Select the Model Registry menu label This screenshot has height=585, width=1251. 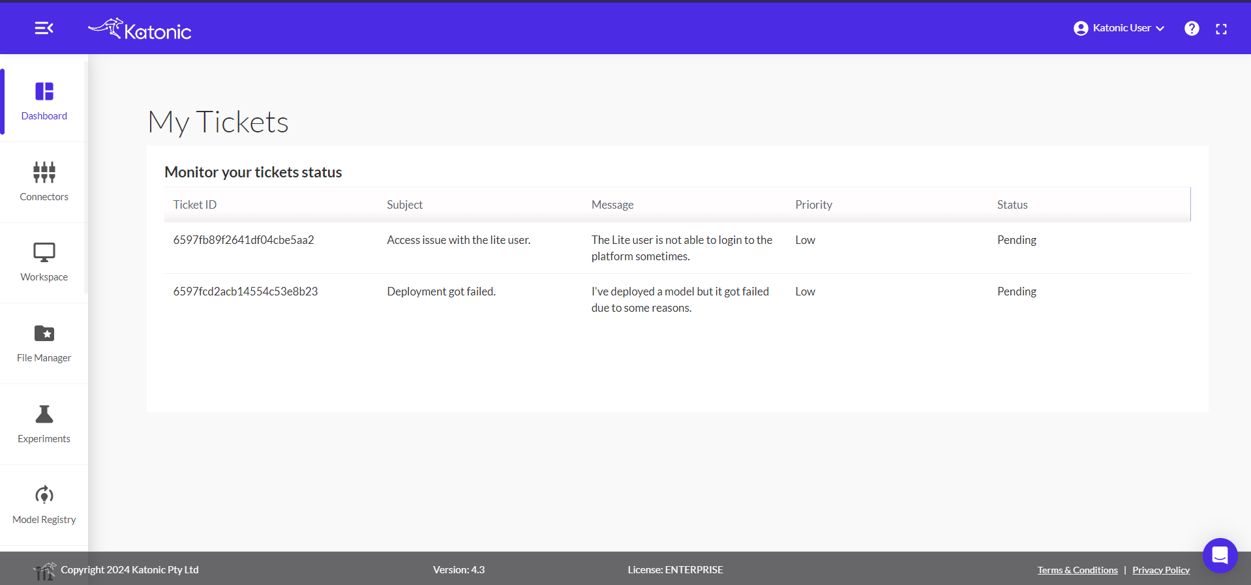(44, 520)
